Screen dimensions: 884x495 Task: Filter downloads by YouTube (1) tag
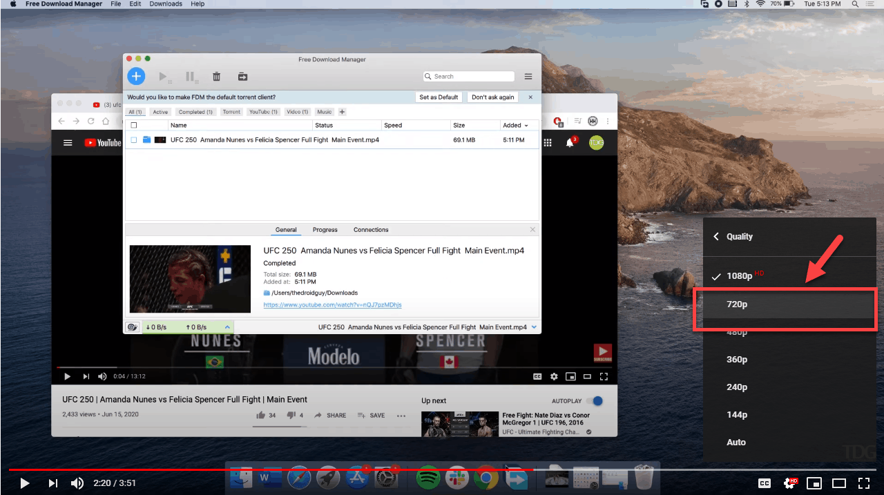[x=263, y=112]
